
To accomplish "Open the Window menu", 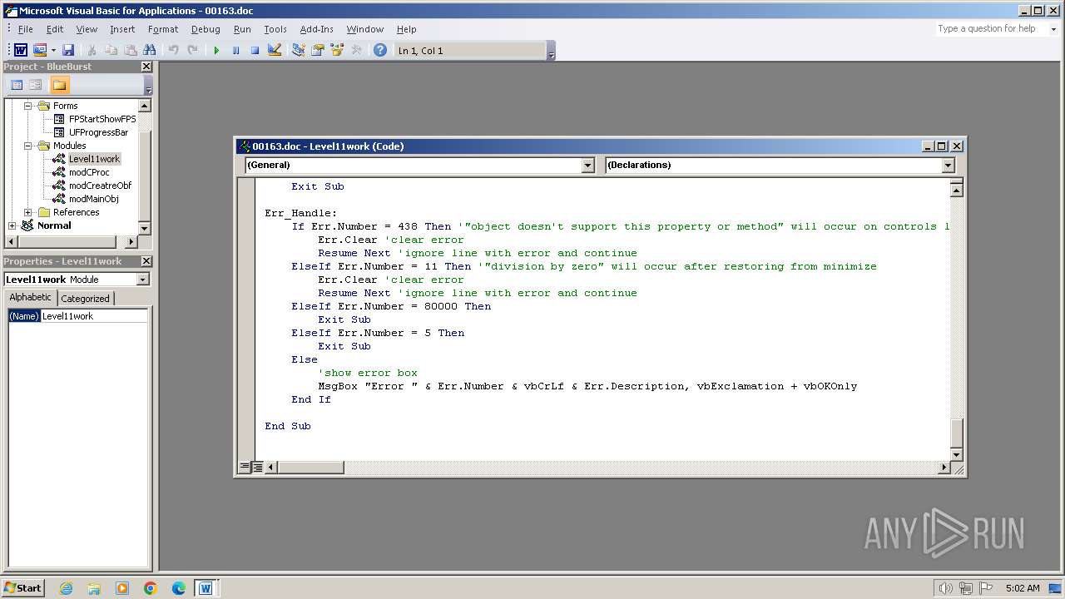I will click(x=365, y=29).
